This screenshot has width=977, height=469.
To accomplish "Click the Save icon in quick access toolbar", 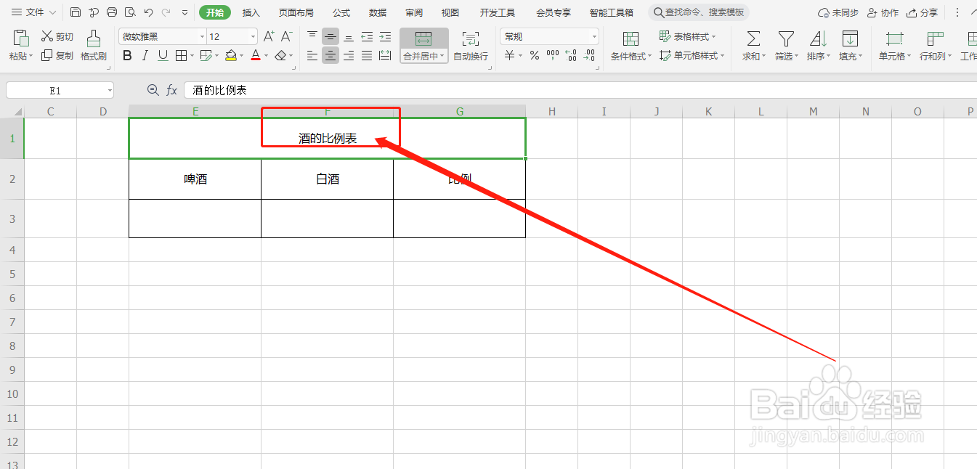I will click(76, 12).
